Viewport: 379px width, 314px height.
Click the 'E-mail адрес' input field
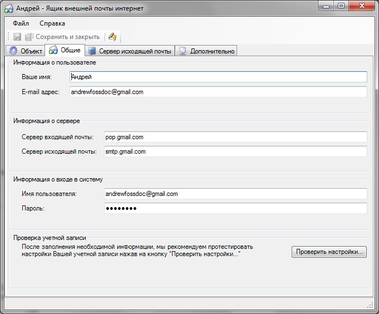click(x=218, y=92)
